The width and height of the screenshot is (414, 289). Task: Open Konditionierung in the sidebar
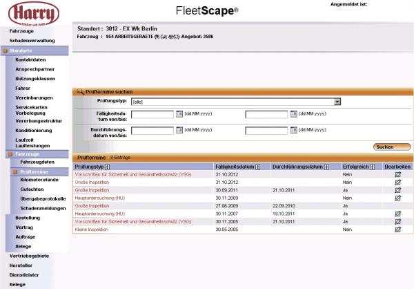(x=34, y=131)
